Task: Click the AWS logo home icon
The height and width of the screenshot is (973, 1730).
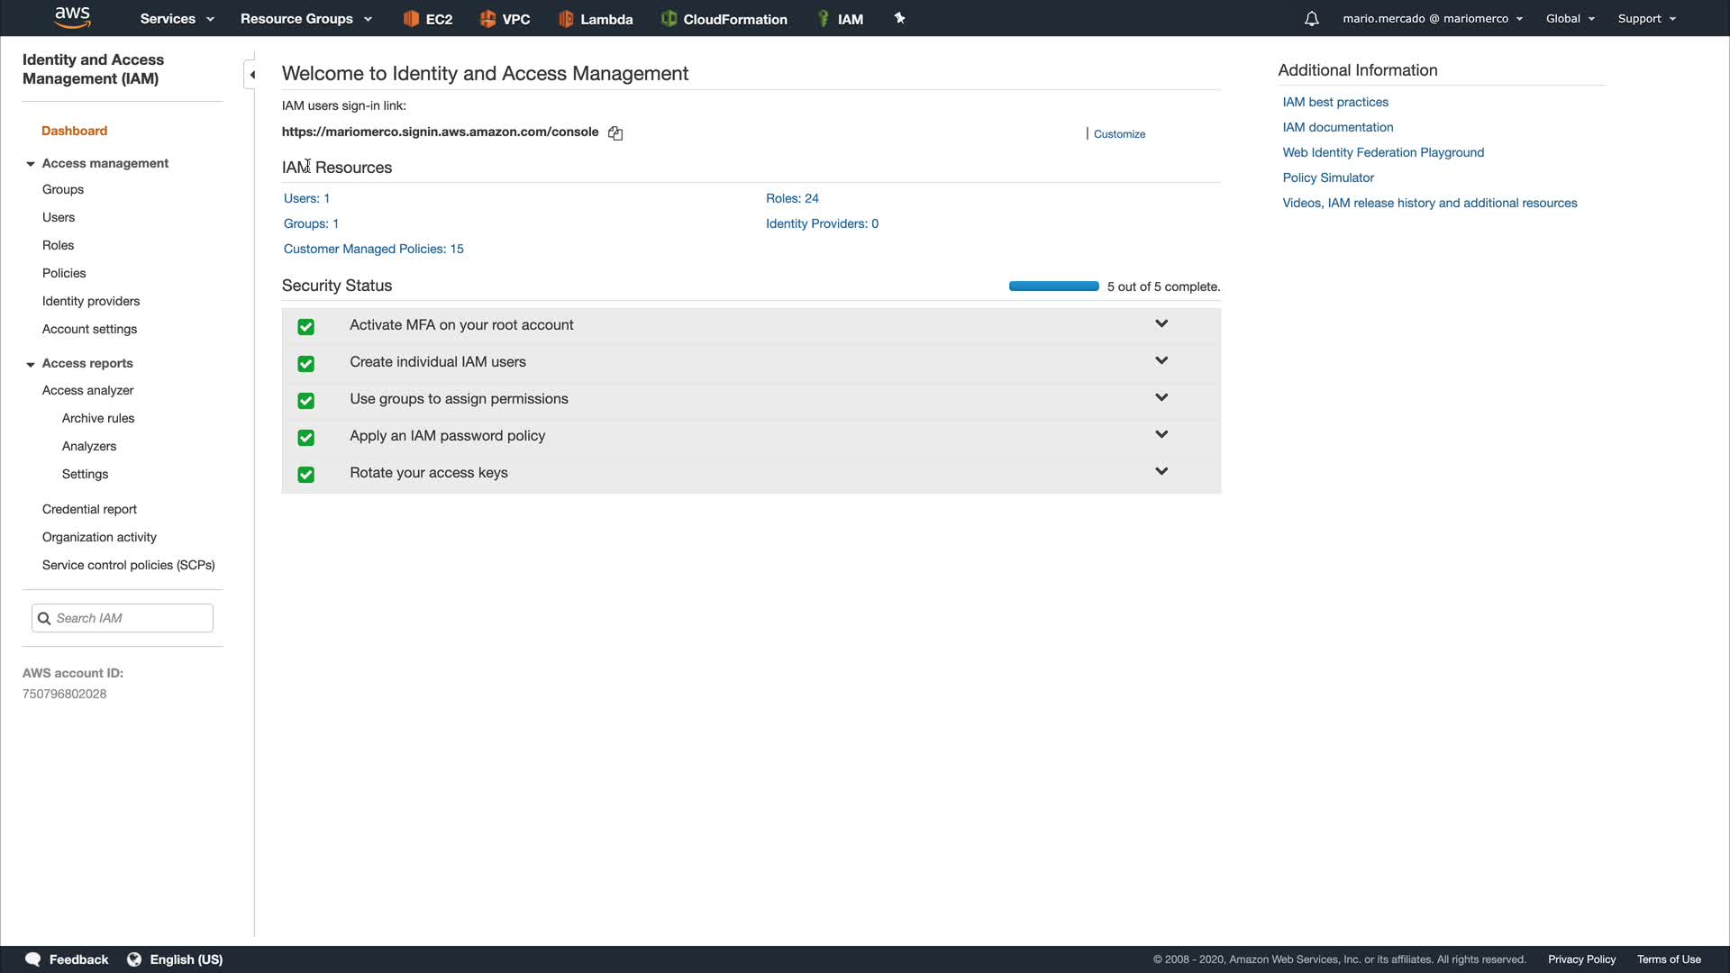Action: pos(72,17)
